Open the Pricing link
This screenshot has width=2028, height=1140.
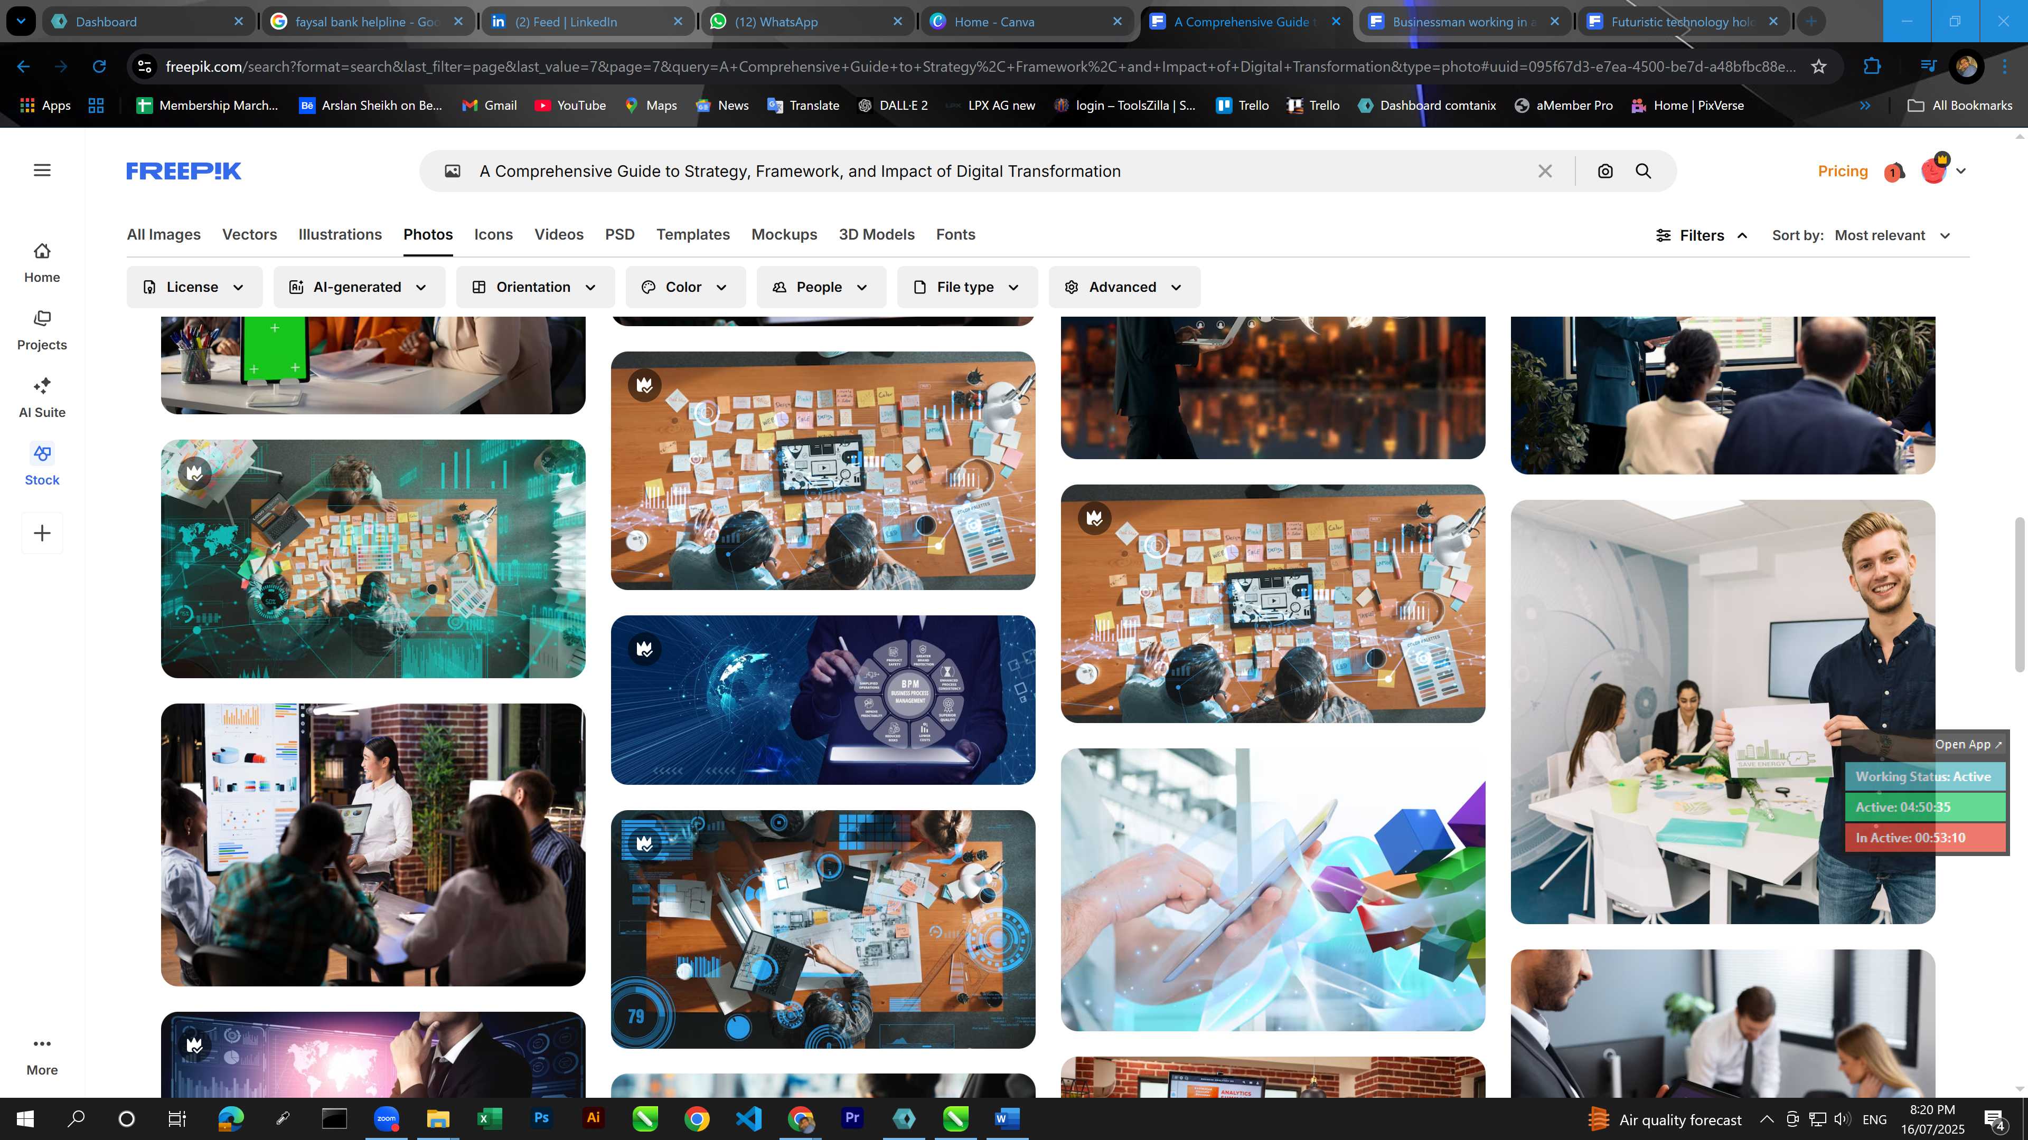(1842, 170)
